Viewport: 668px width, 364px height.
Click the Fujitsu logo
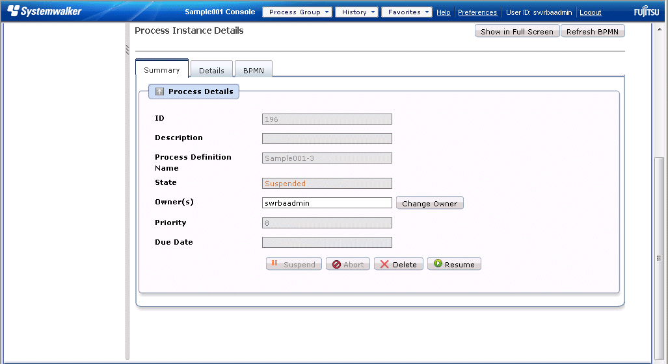coord(647,12)
